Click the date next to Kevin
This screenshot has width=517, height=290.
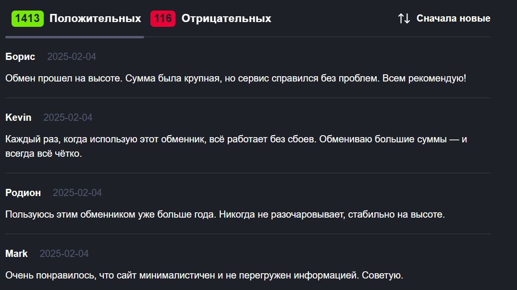(x=68, y=117)
